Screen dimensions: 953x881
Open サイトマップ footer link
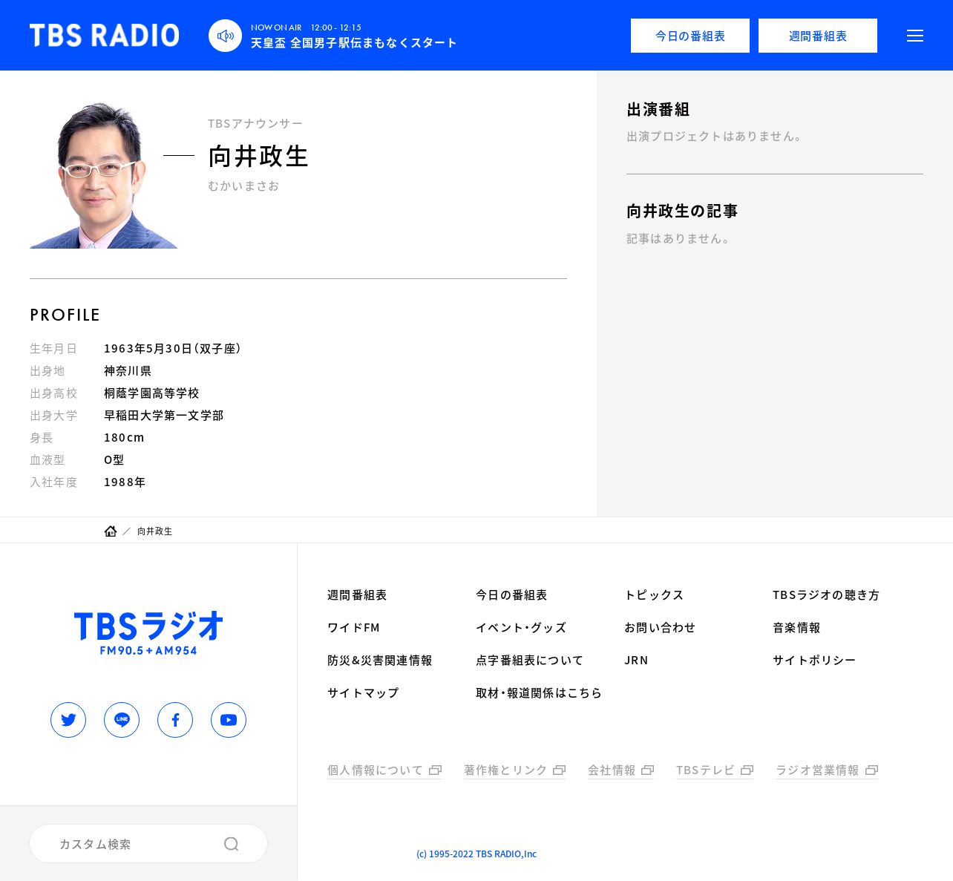pos(362,693)
